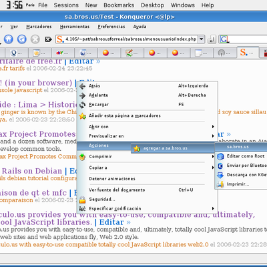Viewport: 267px width, 267px height.
Task: Switch to the tab with folder note icon
Action: tap(39, 53)
